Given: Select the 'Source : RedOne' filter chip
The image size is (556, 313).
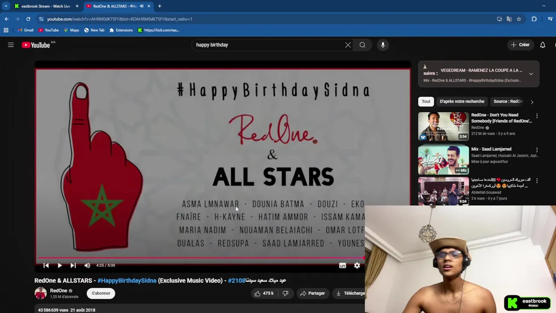Looking at the screenshot, I should (x=508, y=101).
